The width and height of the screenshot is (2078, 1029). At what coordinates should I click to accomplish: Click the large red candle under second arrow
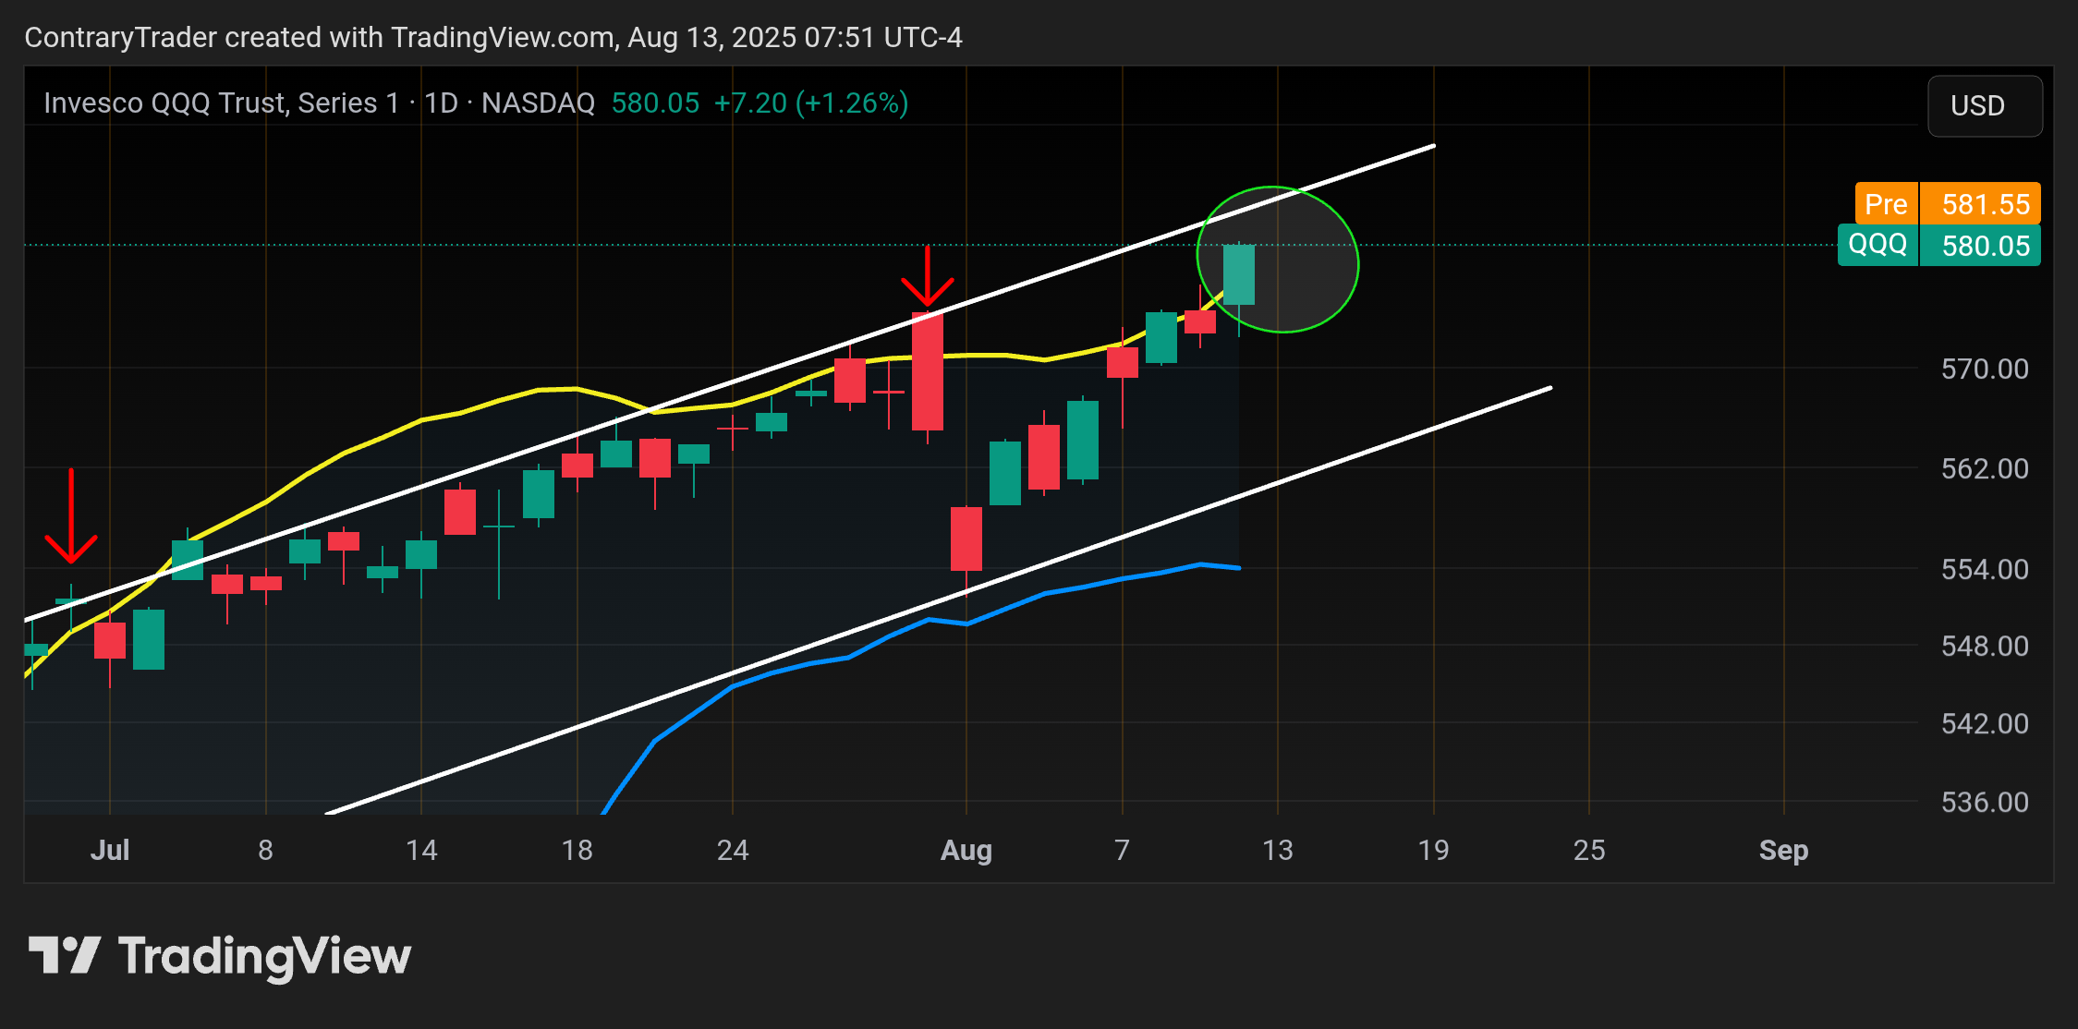click(928, 371)
